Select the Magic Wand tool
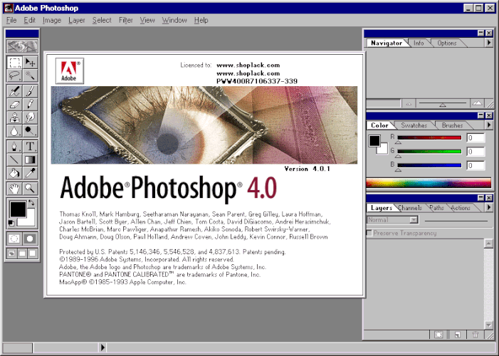Image resolution: width=499 pixels, height=356 pixels. point(30,75)
